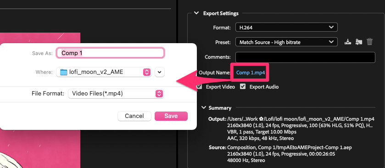Click the Save button
The image size is (385, 168).
[171, 116]
